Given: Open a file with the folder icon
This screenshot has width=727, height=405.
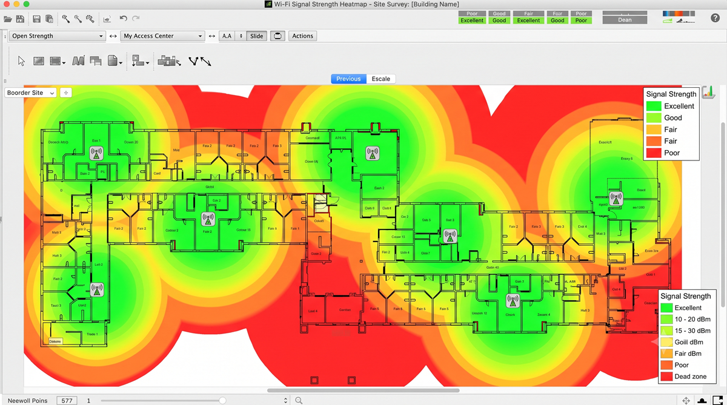Looking at the screenshot, I should (8, 19).
